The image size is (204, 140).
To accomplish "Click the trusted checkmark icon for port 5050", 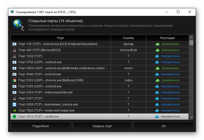I will click(157, 68).
